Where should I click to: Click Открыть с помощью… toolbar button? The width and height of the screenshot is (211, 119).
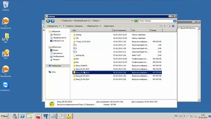pyautogui.click(x=74, y=26)
